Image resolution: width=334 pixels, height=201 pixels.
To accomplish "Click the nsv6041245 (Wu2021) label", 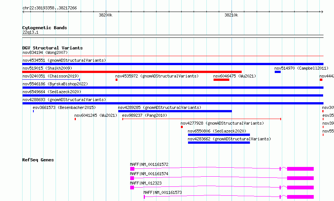I will click(96, 115).
